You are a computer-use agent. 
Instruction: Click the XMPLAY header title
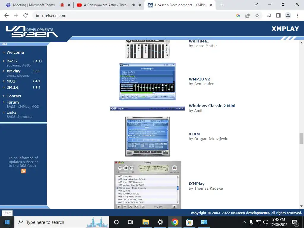tap(285, 29)
